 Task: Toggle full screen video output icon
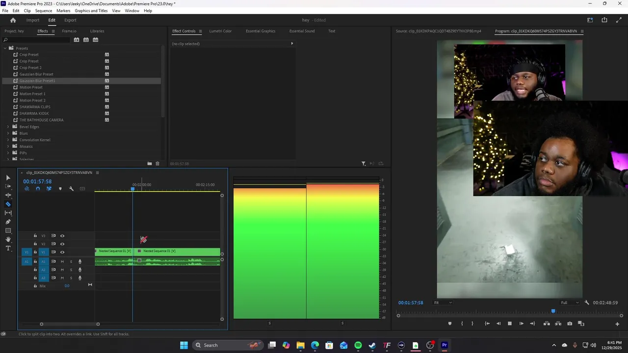(619, 20)
